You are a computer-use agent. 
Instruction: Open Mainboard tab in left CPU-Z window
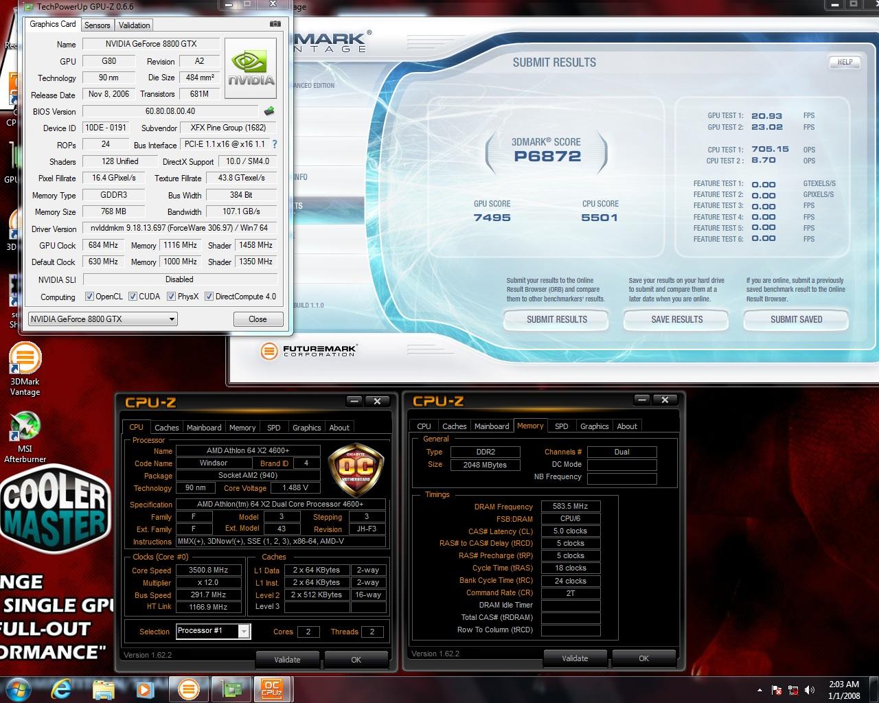click(204, 427)
